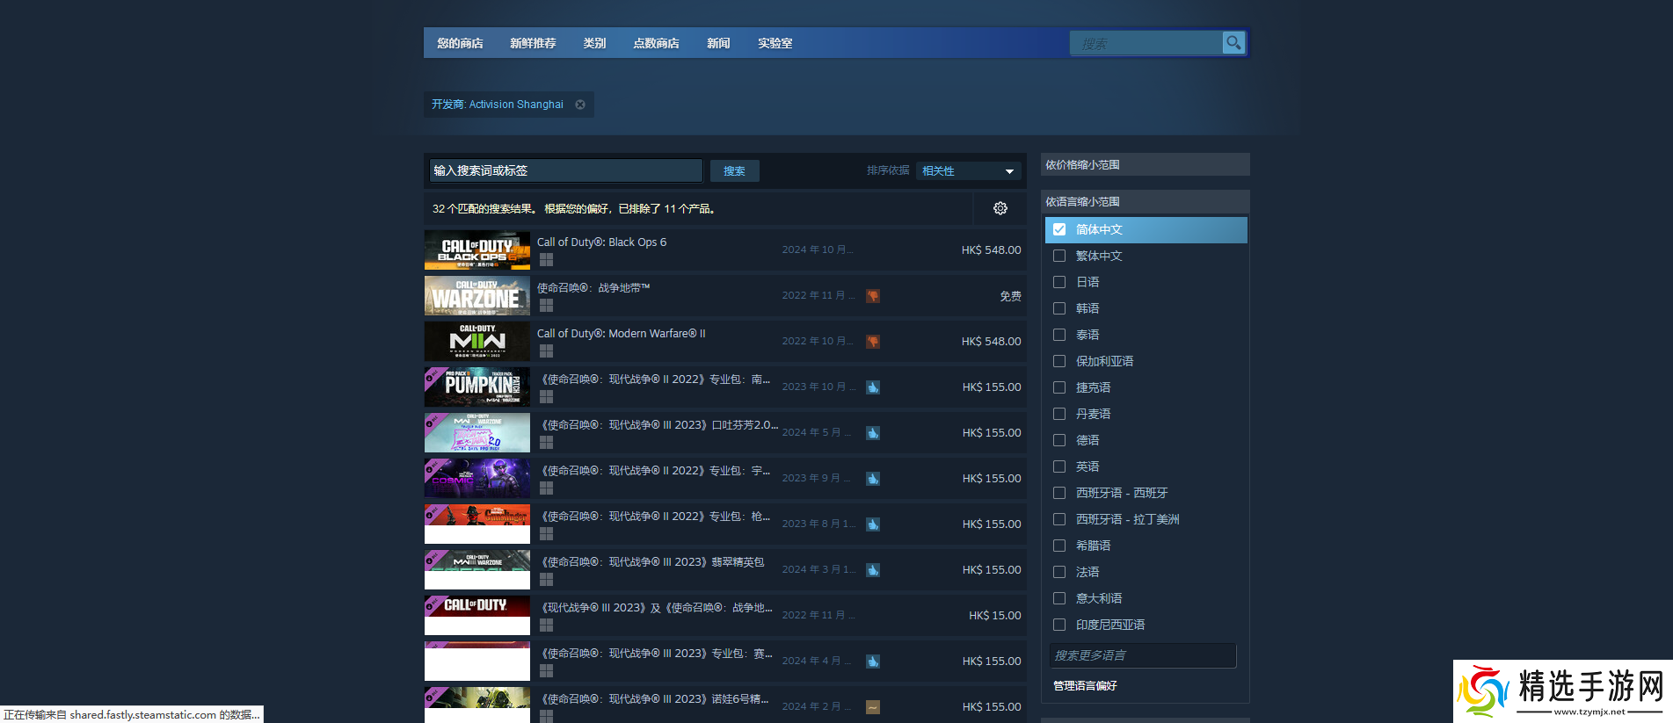
Task: Open the 相关性 sort order dropdown
Action: pos(968,170)
